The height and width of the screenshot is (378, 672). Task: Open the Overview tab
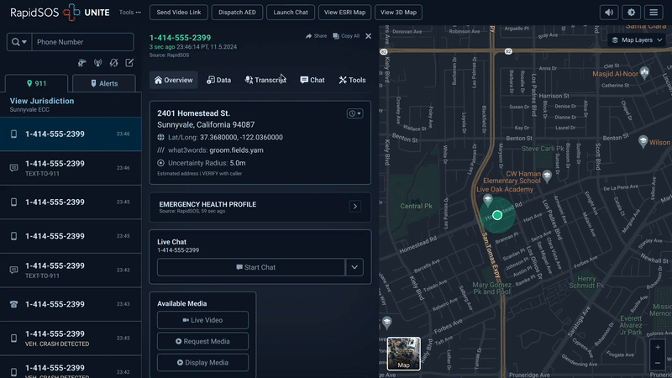click(x=174, y=80)
